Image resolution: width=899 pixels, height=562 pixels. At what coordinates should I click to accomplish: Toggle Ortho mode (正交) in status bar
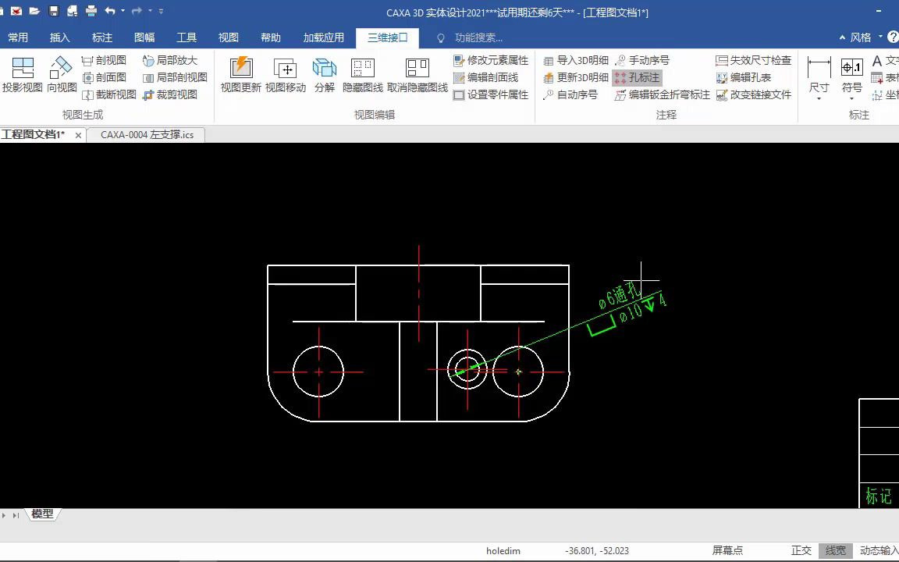click(801, 550)
